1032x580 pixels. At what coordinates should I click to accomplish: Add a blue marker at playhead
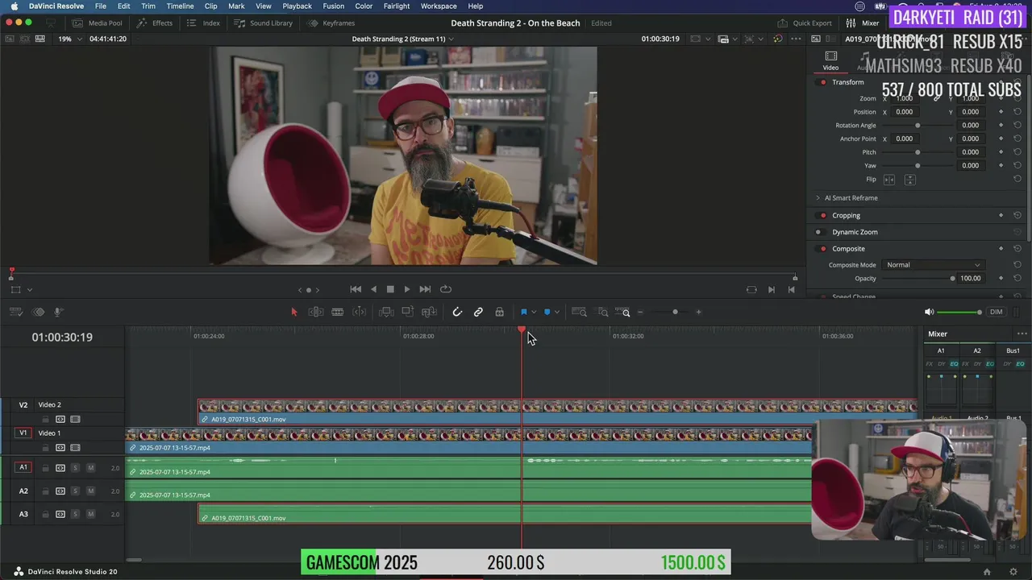tap(547, 312)
